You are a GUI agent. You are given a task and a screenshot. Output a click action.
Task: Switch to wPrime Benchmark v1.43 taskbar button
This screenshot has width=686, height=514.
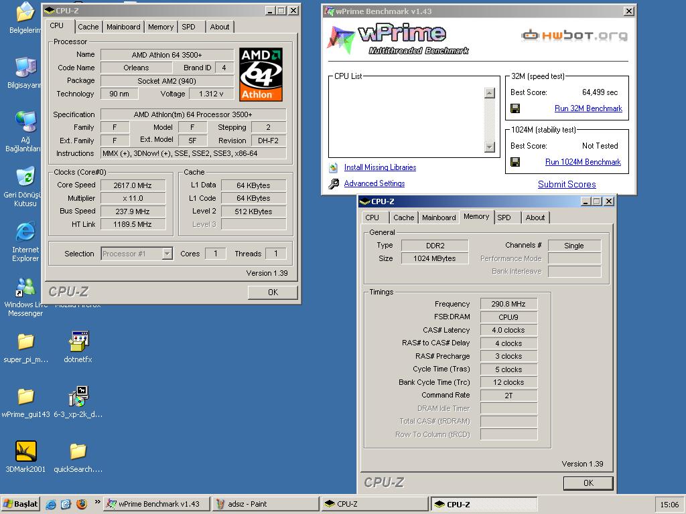point(157,504)
